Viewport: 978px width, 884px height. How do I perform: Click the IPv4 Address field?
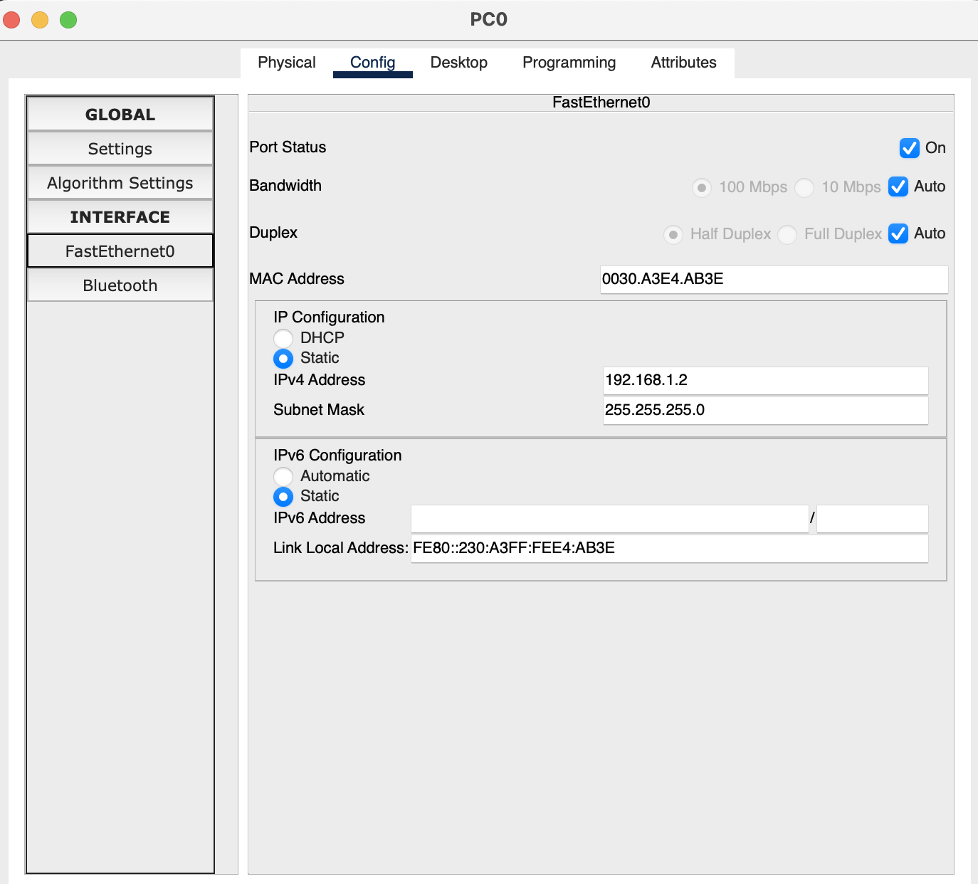(766, 380)
